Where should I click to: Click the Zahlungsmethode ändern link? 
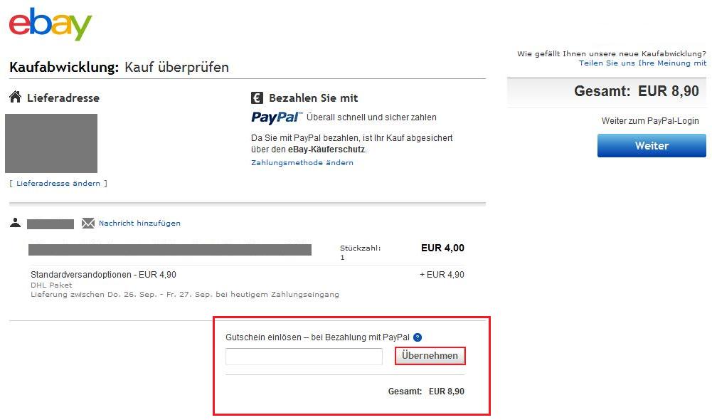(x=302, y=162)
